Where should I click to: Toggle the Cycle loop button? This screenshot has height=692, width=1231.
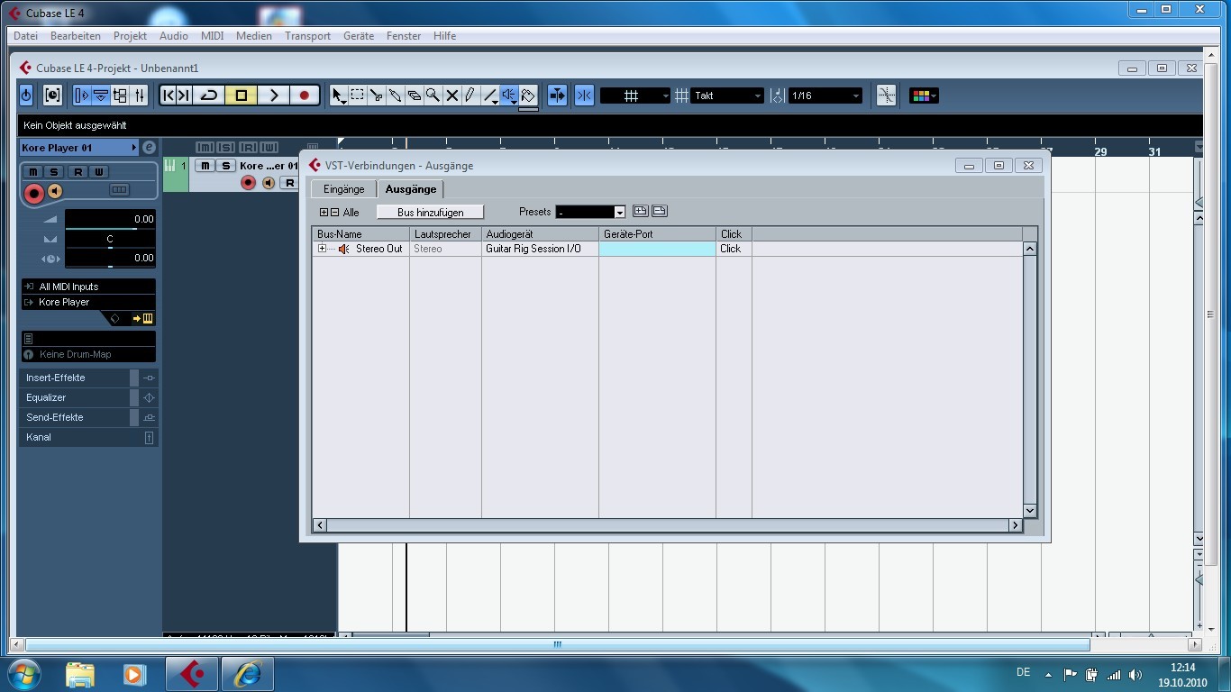(x=208, y=96)
